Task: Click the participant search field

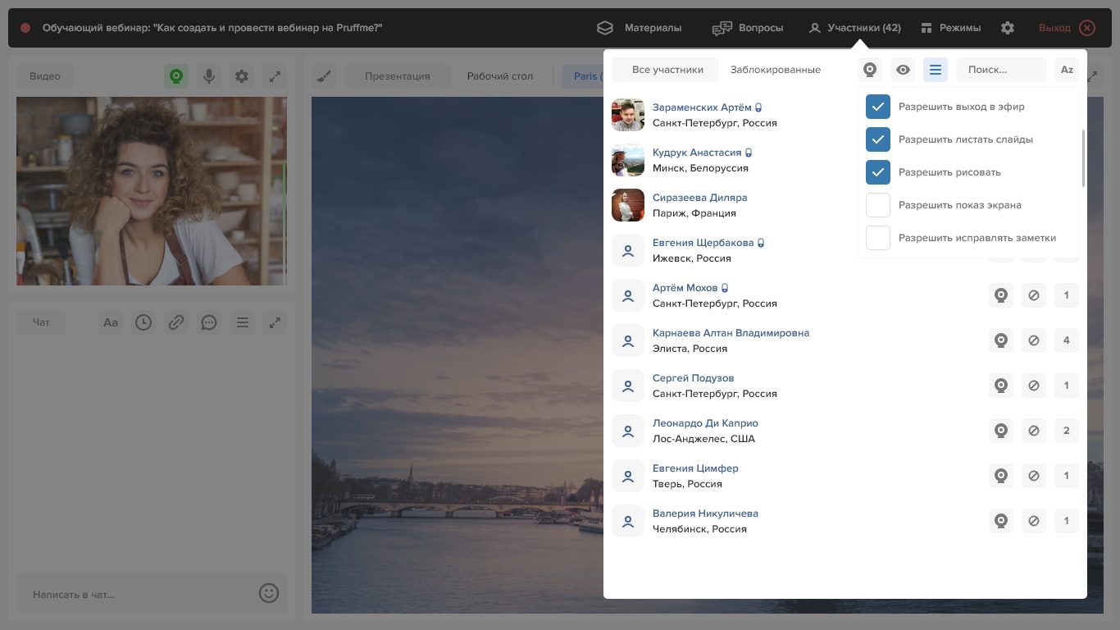Action: point(1000,70)
